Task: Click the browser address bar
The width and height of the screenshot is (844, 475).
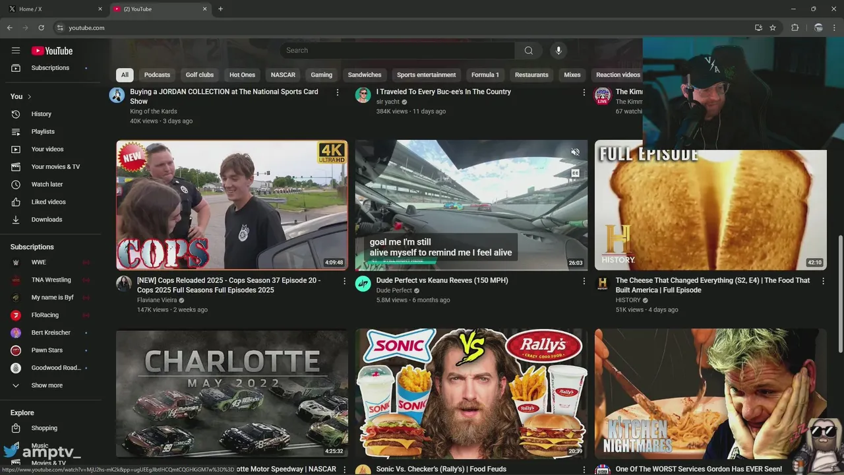Action: pos(402,28)
